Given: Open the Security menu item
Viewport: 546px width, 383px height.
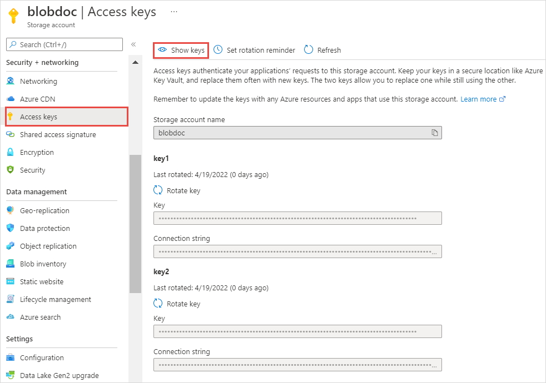Looking at the screenshot, I should point(33,170).
